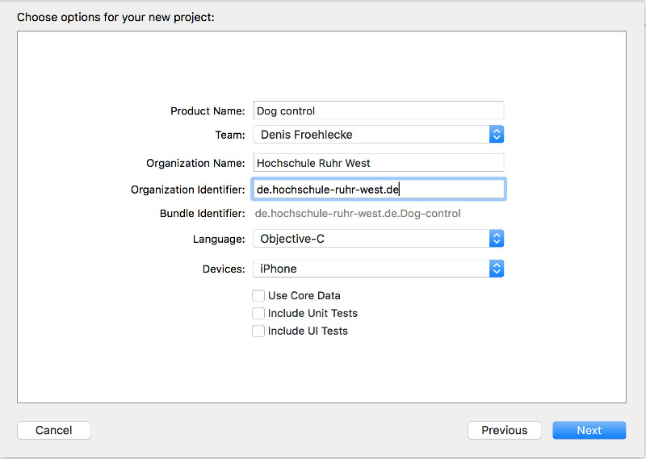Enable the Use Core Data checkbox
The width and height of the screenshot is (646, 459).
[x=258, y=295]
